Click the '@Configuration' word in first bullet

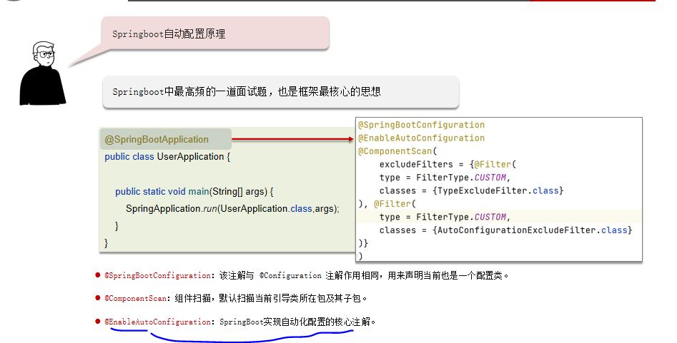pos(290,276)
